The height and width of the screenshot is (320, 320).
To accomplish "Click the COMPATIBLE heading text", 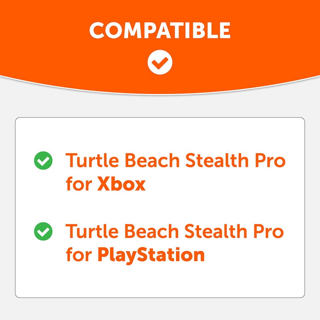I will (160, 30).
